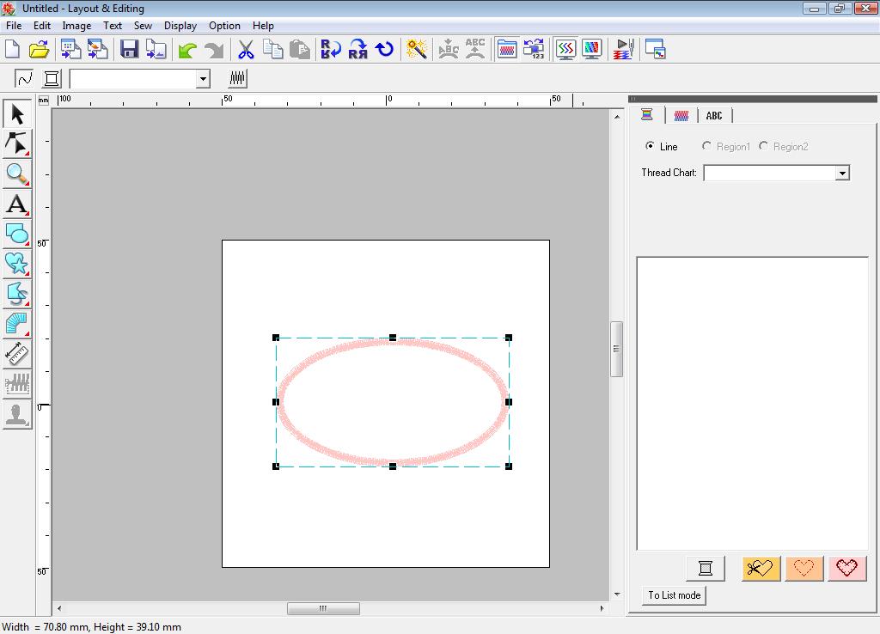Open the realistic preview monitor icon
This screenshot has height=634, width=880.
592,49
